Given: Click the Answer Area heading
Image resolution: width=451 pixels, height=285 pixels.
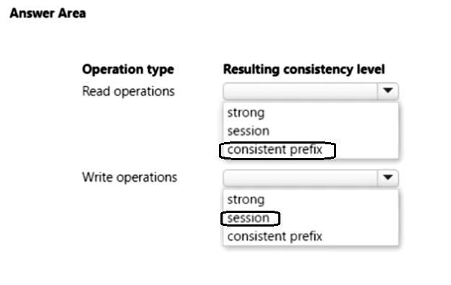Looking at the screenshot, I should (x=48, y=13).
